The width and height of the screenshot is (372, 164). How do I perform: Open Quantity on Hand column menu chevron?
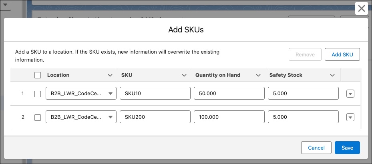coord(258,75)
